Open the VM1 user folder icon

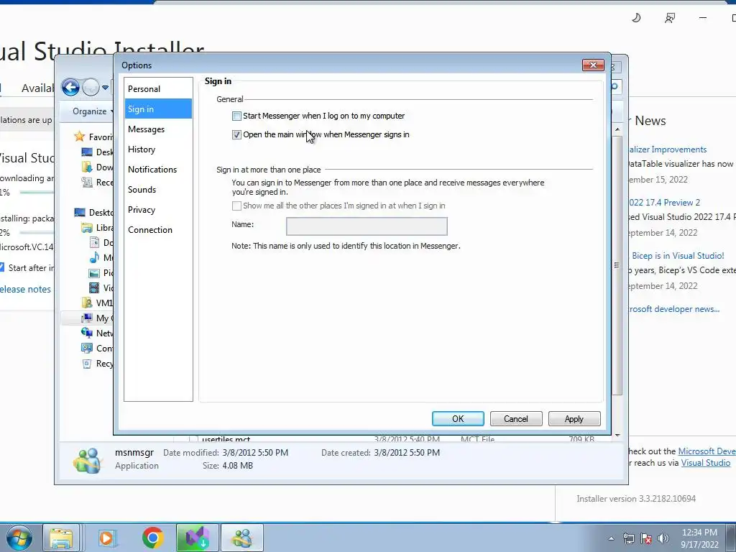(87, 303)
